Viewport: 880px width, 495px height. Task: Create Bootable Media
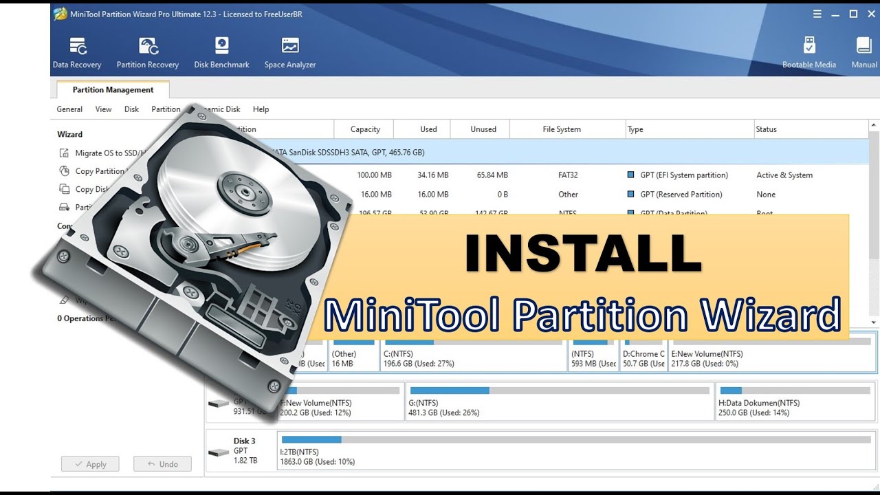click(809, 54)
